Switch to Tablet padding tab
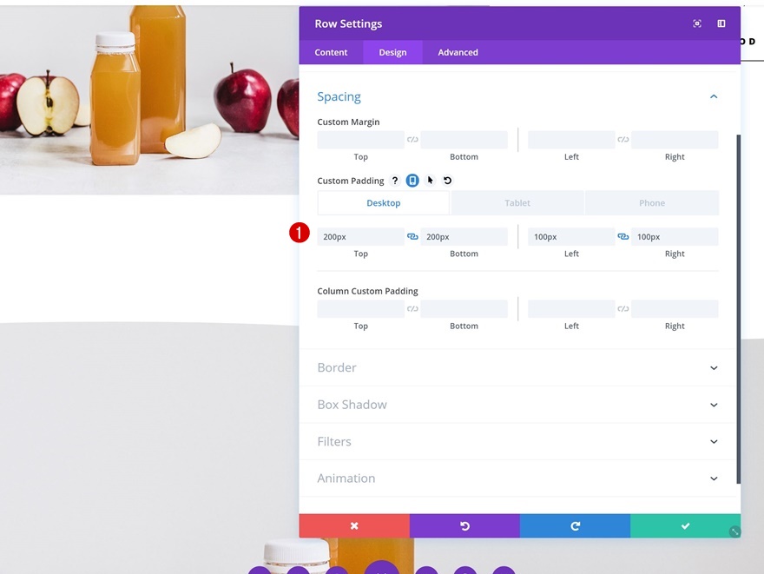Viewport: 764px width, 574px height. click(x=517, y=203)
